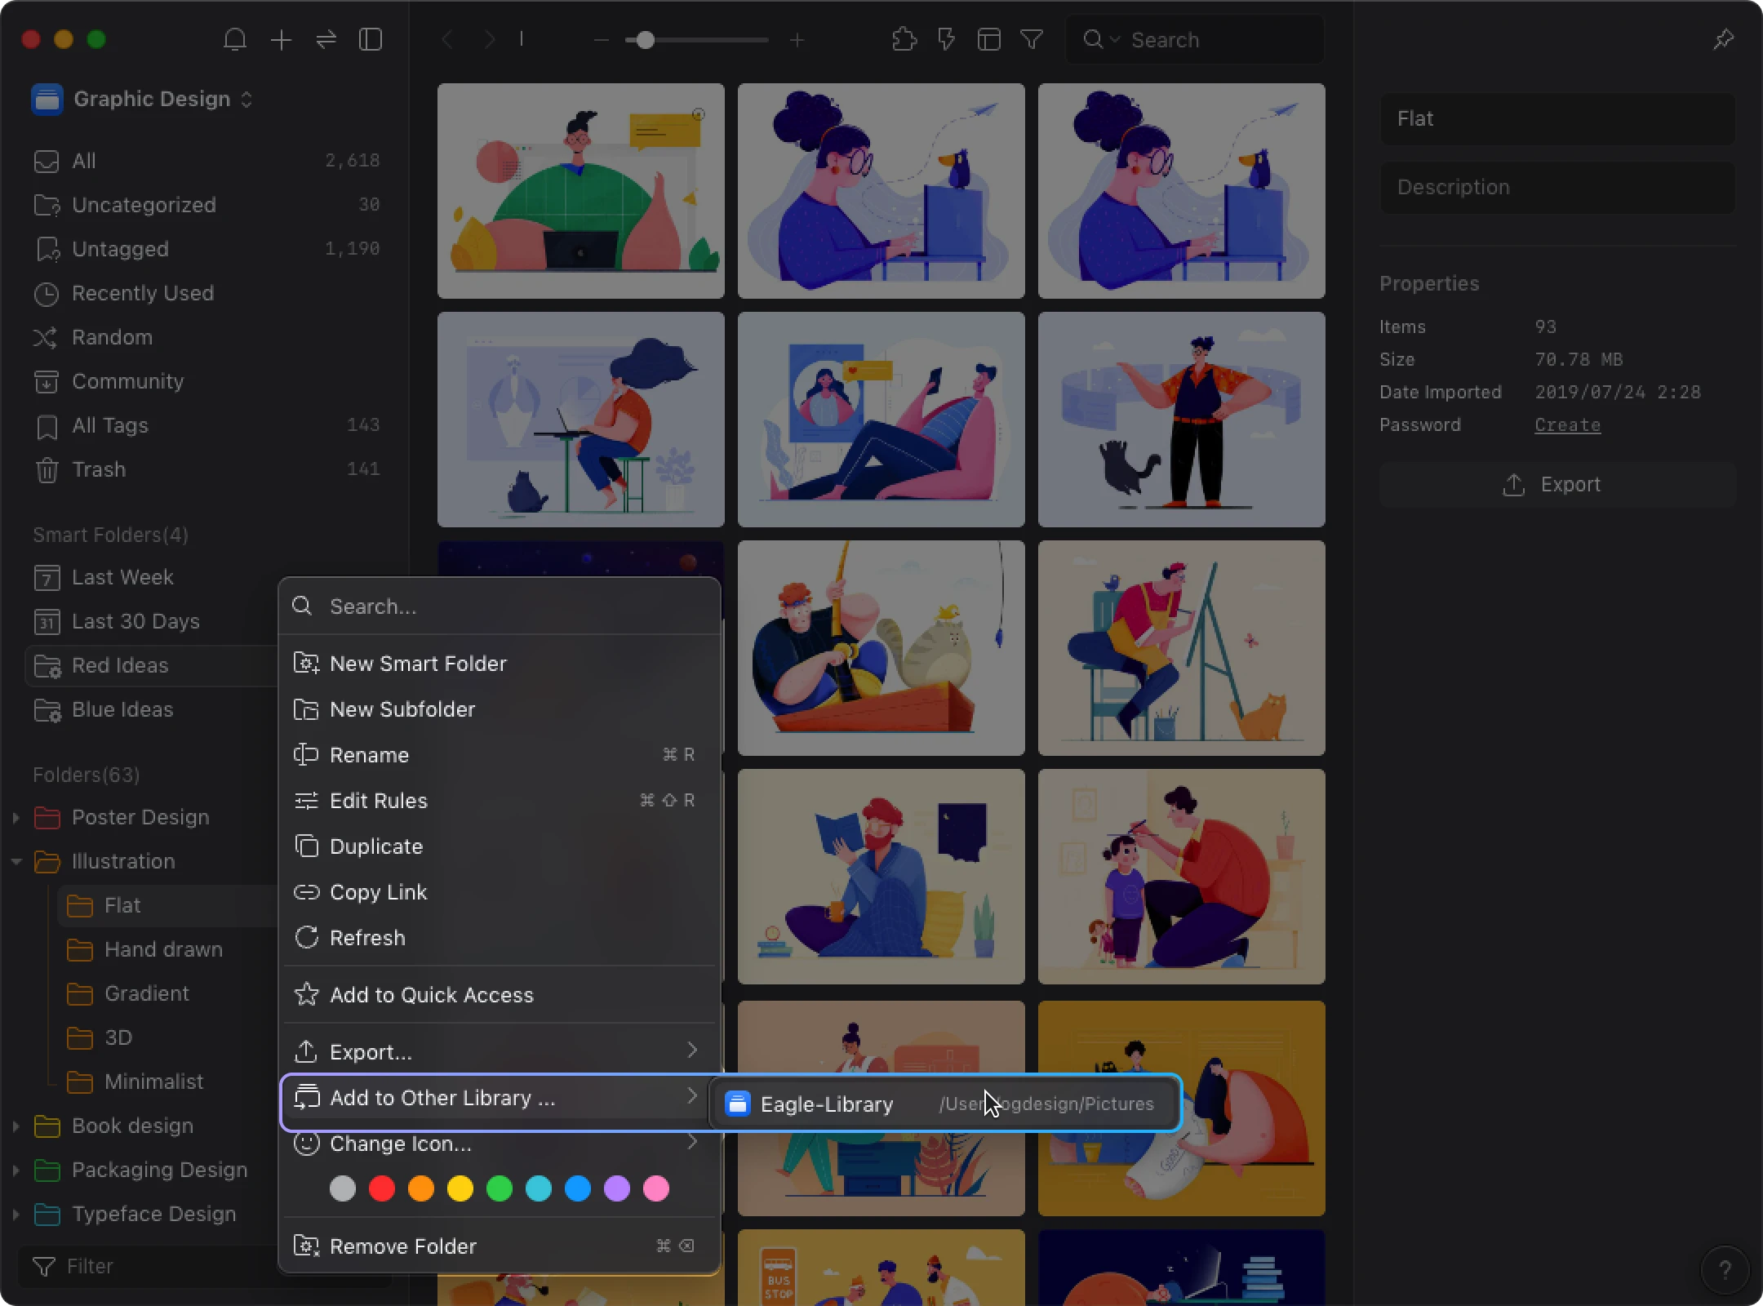
Task: Pick the pink color swatch
Action: pyautogui.click(x=656, y=1188)
